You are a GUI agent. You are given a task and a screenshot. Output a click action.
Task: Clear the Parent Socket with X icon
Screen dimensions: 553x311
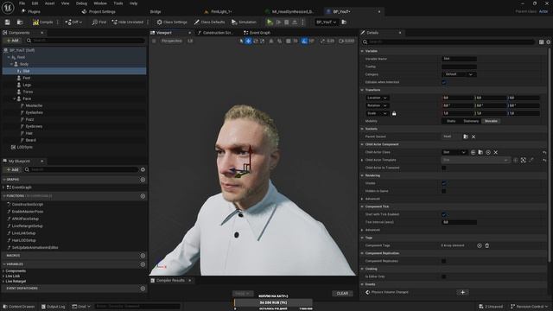coord(474,136)
